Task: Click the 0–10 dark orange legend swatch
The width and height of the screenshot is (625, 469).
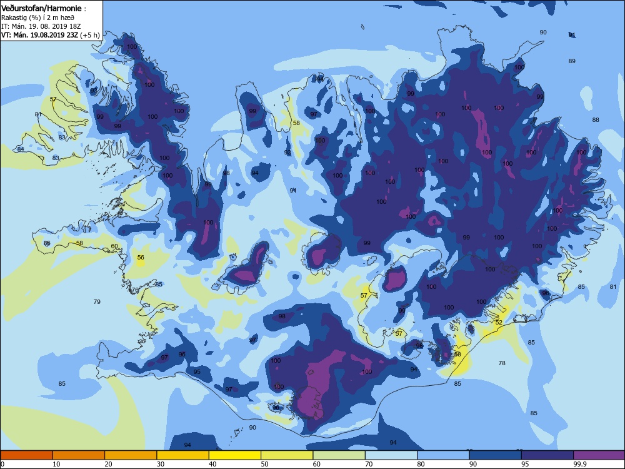Action: pos(26,455)
